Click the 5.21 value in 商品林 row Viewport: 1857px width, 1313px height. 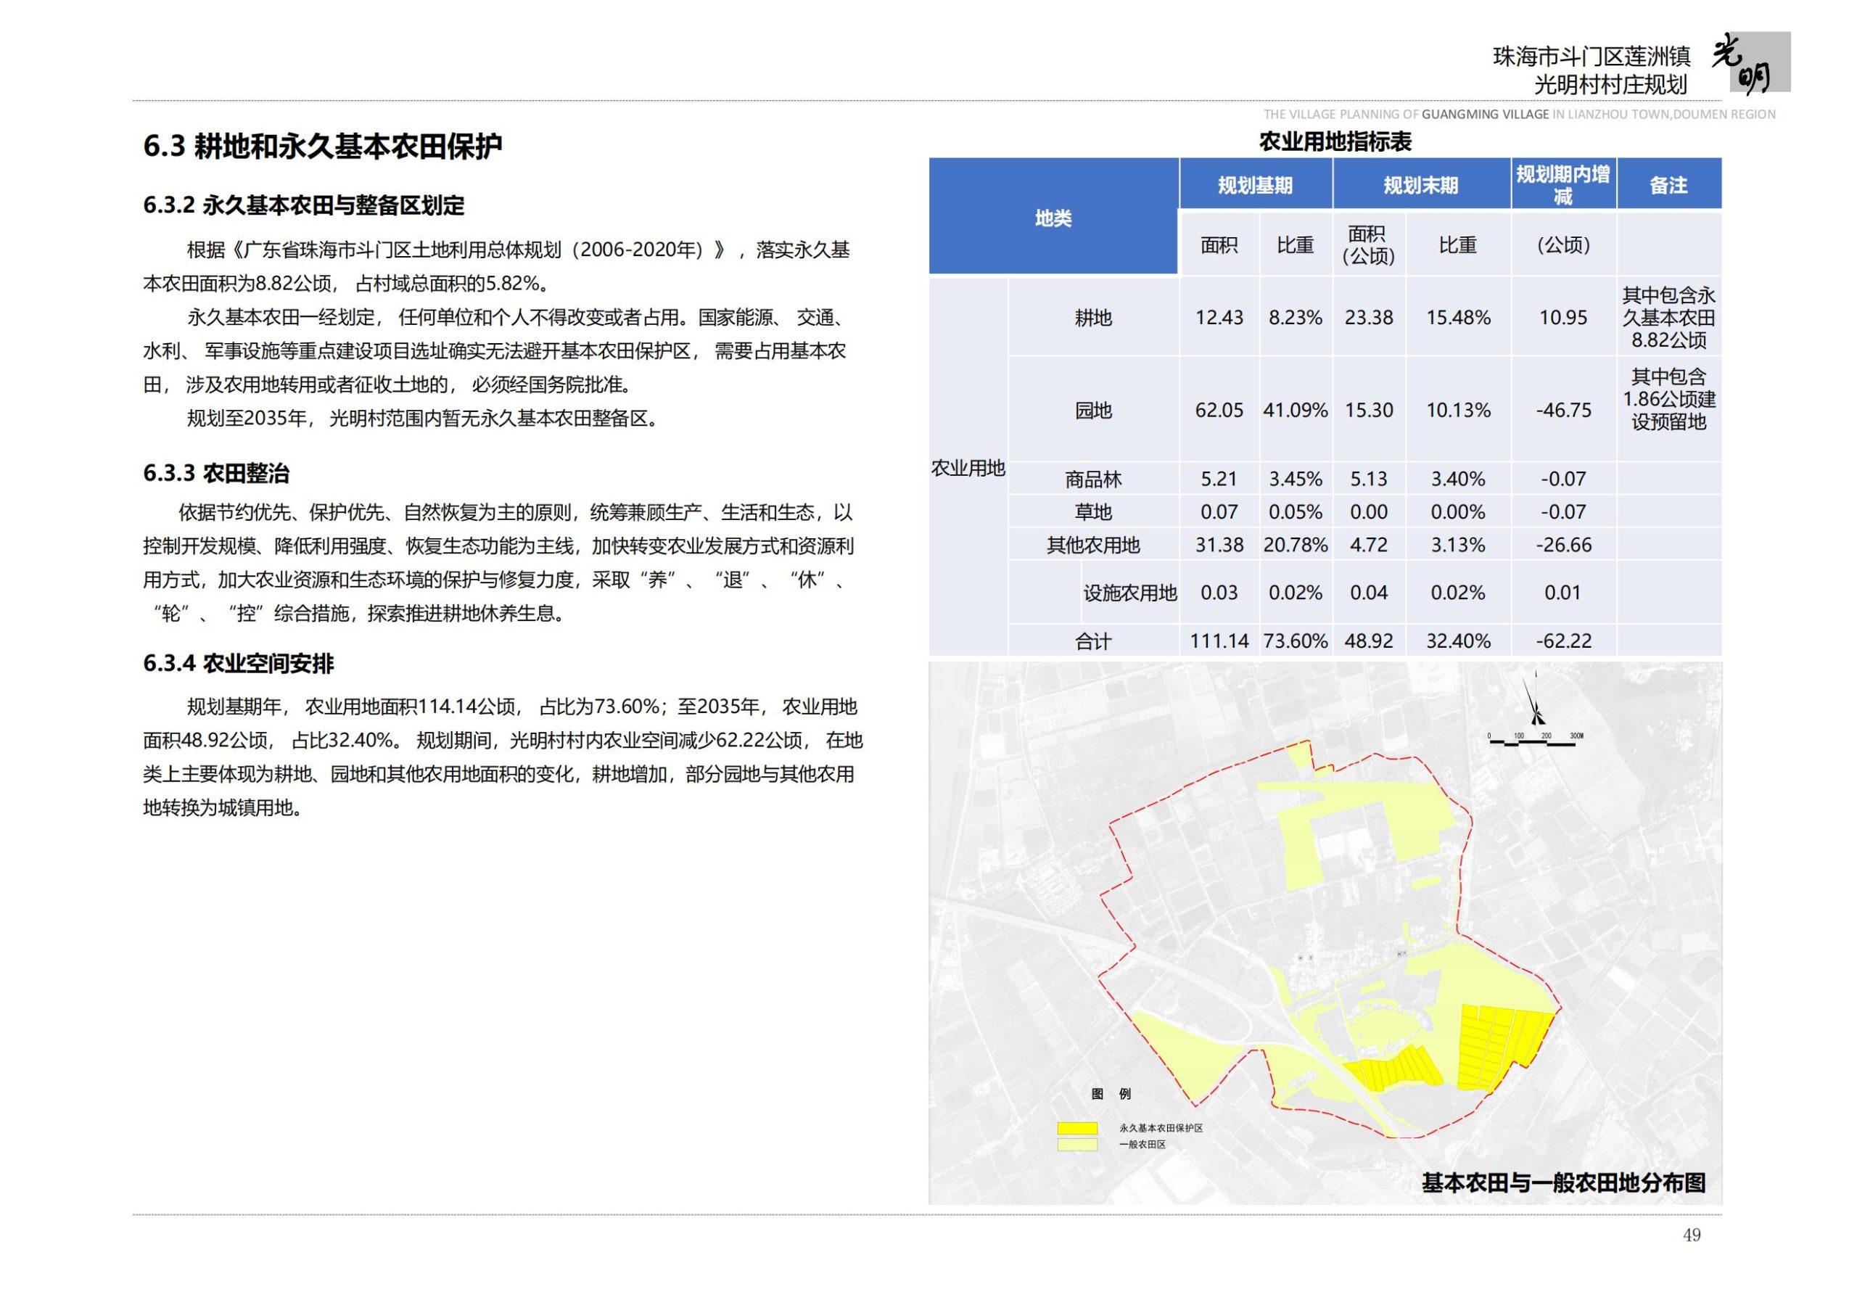(1219, 479)
